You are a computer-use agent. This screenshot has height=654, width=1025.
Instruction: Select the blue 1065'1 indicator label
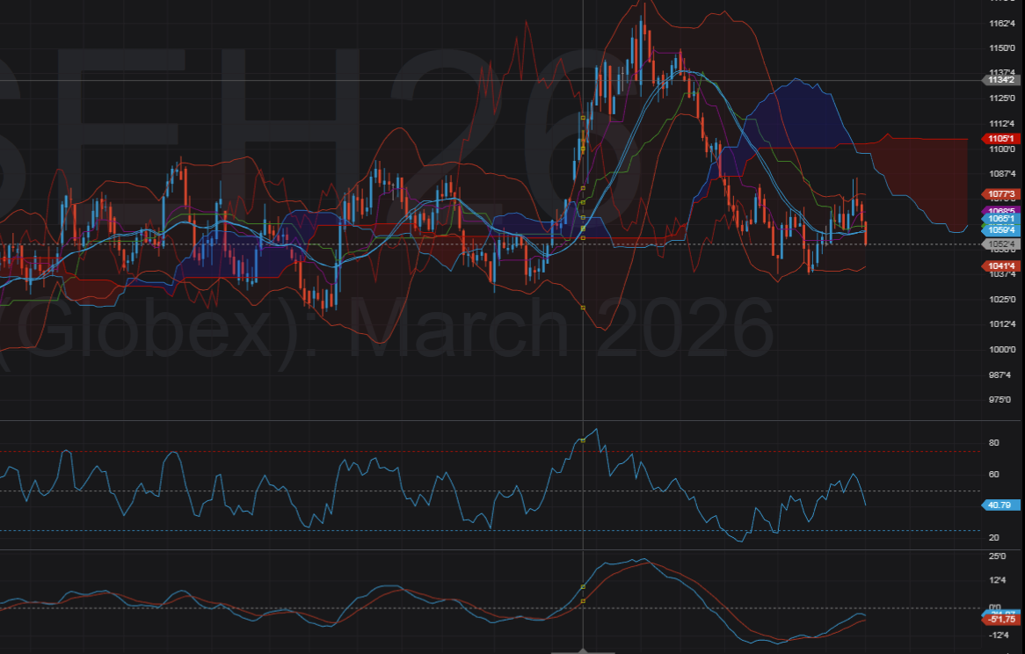pyautogui.click(x=1001, y=221)
